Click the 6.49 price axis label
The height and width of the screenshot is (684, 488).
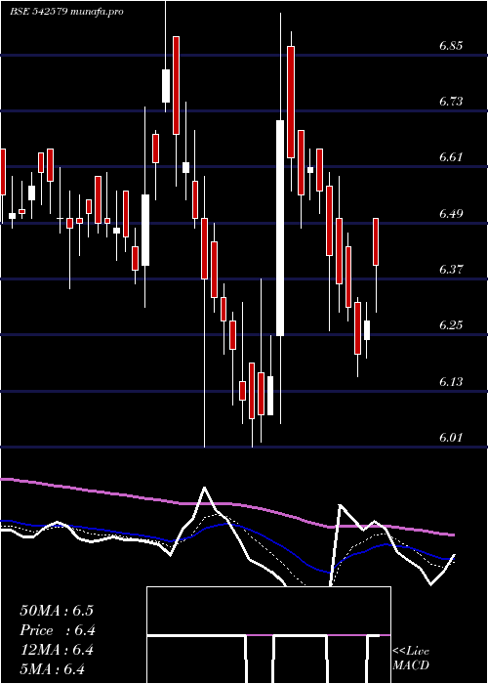(x=451, y=213)
